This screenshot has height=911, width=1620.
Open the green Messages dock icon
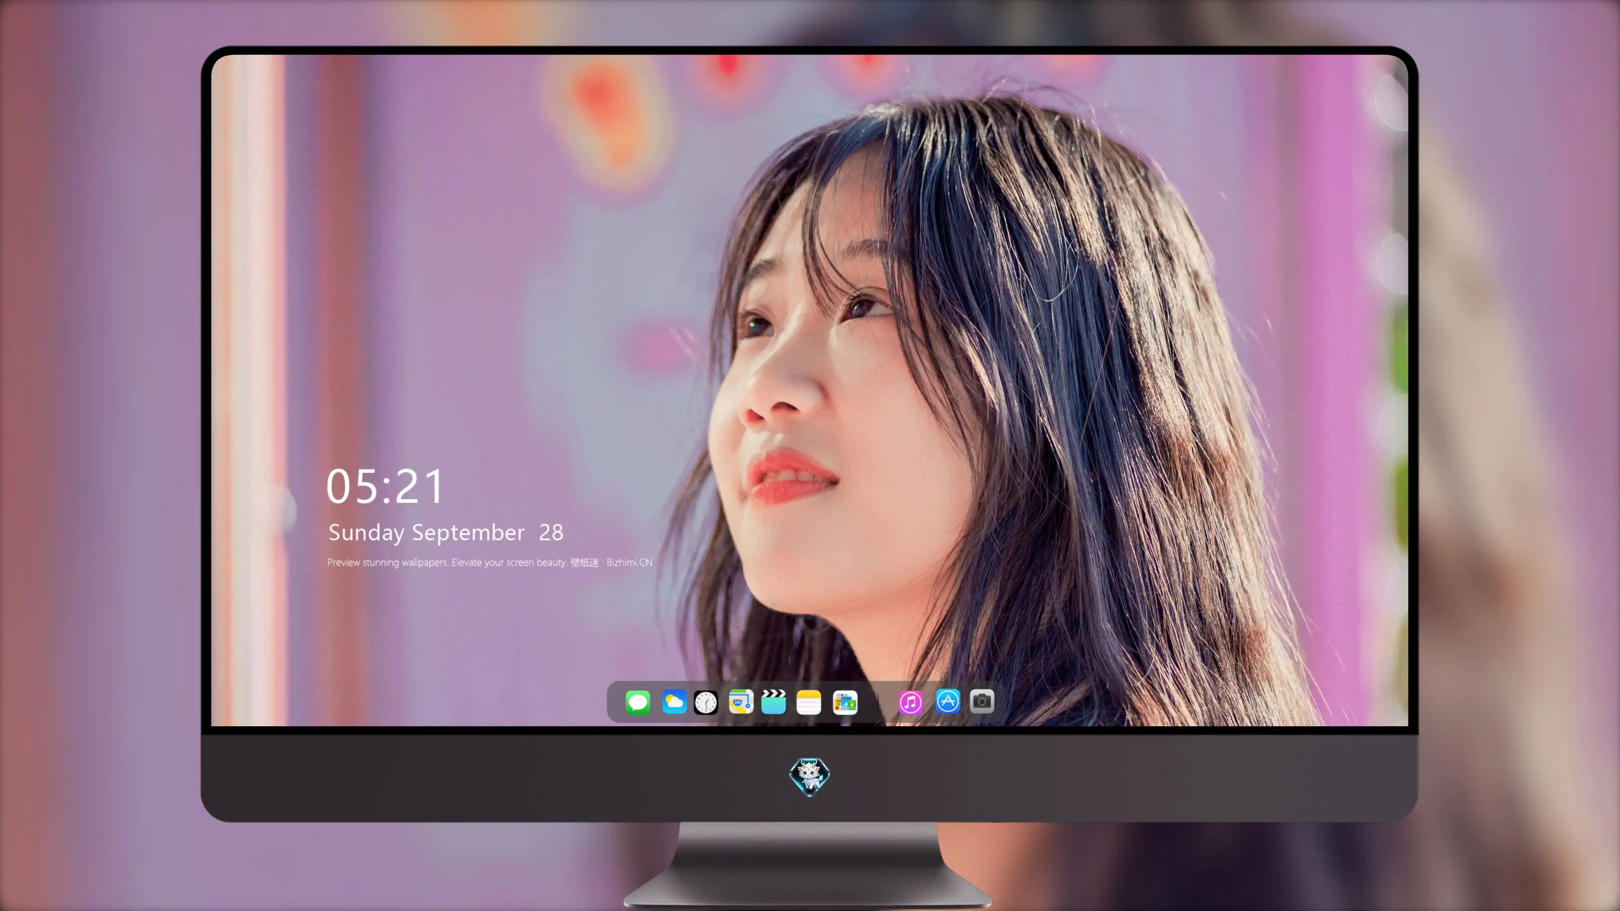pyautogui.click(x=638, y=702)
